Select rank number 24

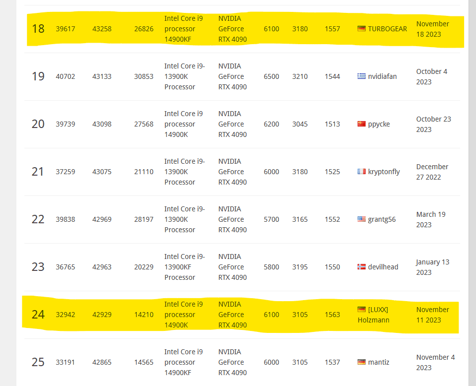[x=38, y=315]
